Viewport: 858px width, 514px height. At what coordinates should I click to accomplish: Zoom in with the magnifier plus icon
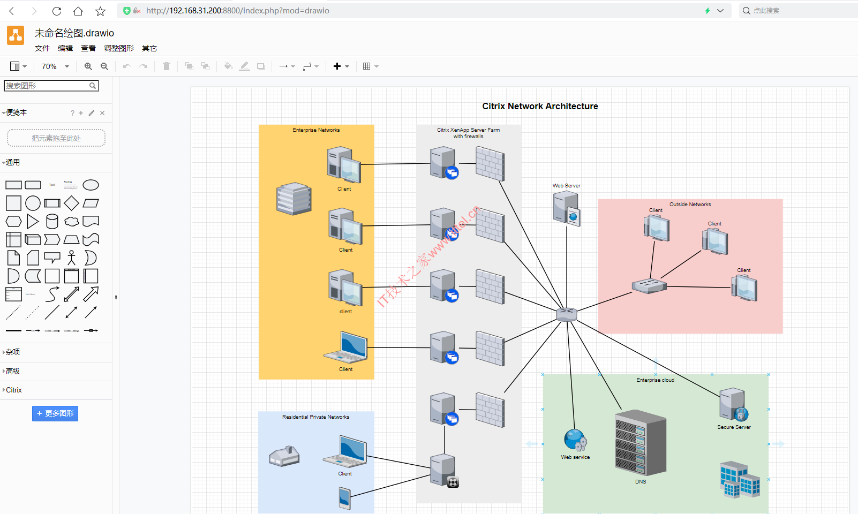88,66
